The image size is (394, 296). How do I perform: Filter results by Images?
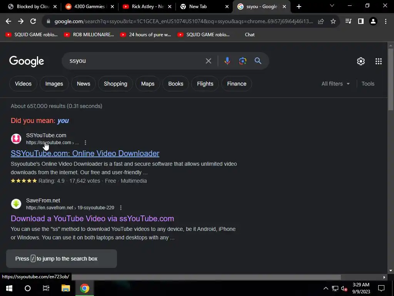[x=54, y=84]
